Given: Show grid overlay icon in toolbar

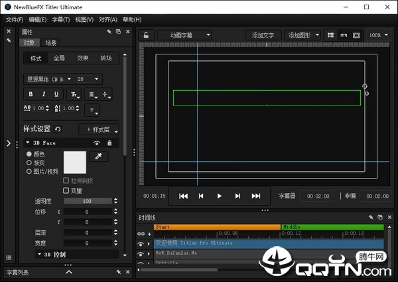Looking at the screenshot, I should [330, 35].
